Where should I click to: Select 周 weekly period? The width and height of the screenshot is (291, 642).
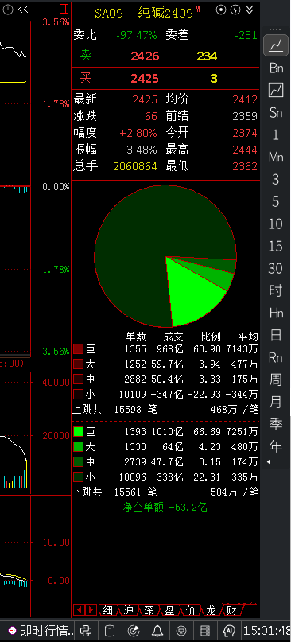coord(276,379)
